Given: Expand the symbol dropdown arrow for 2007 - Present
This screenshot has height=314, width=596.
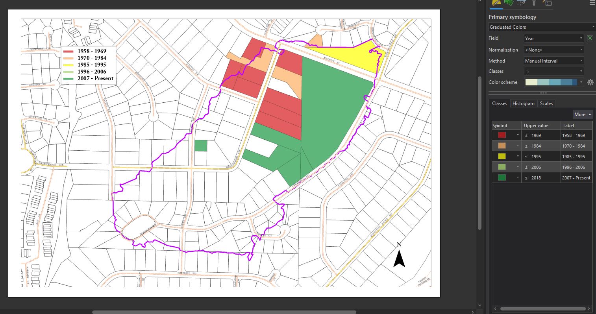Looking at the screenshot, I should coord(518,177).
